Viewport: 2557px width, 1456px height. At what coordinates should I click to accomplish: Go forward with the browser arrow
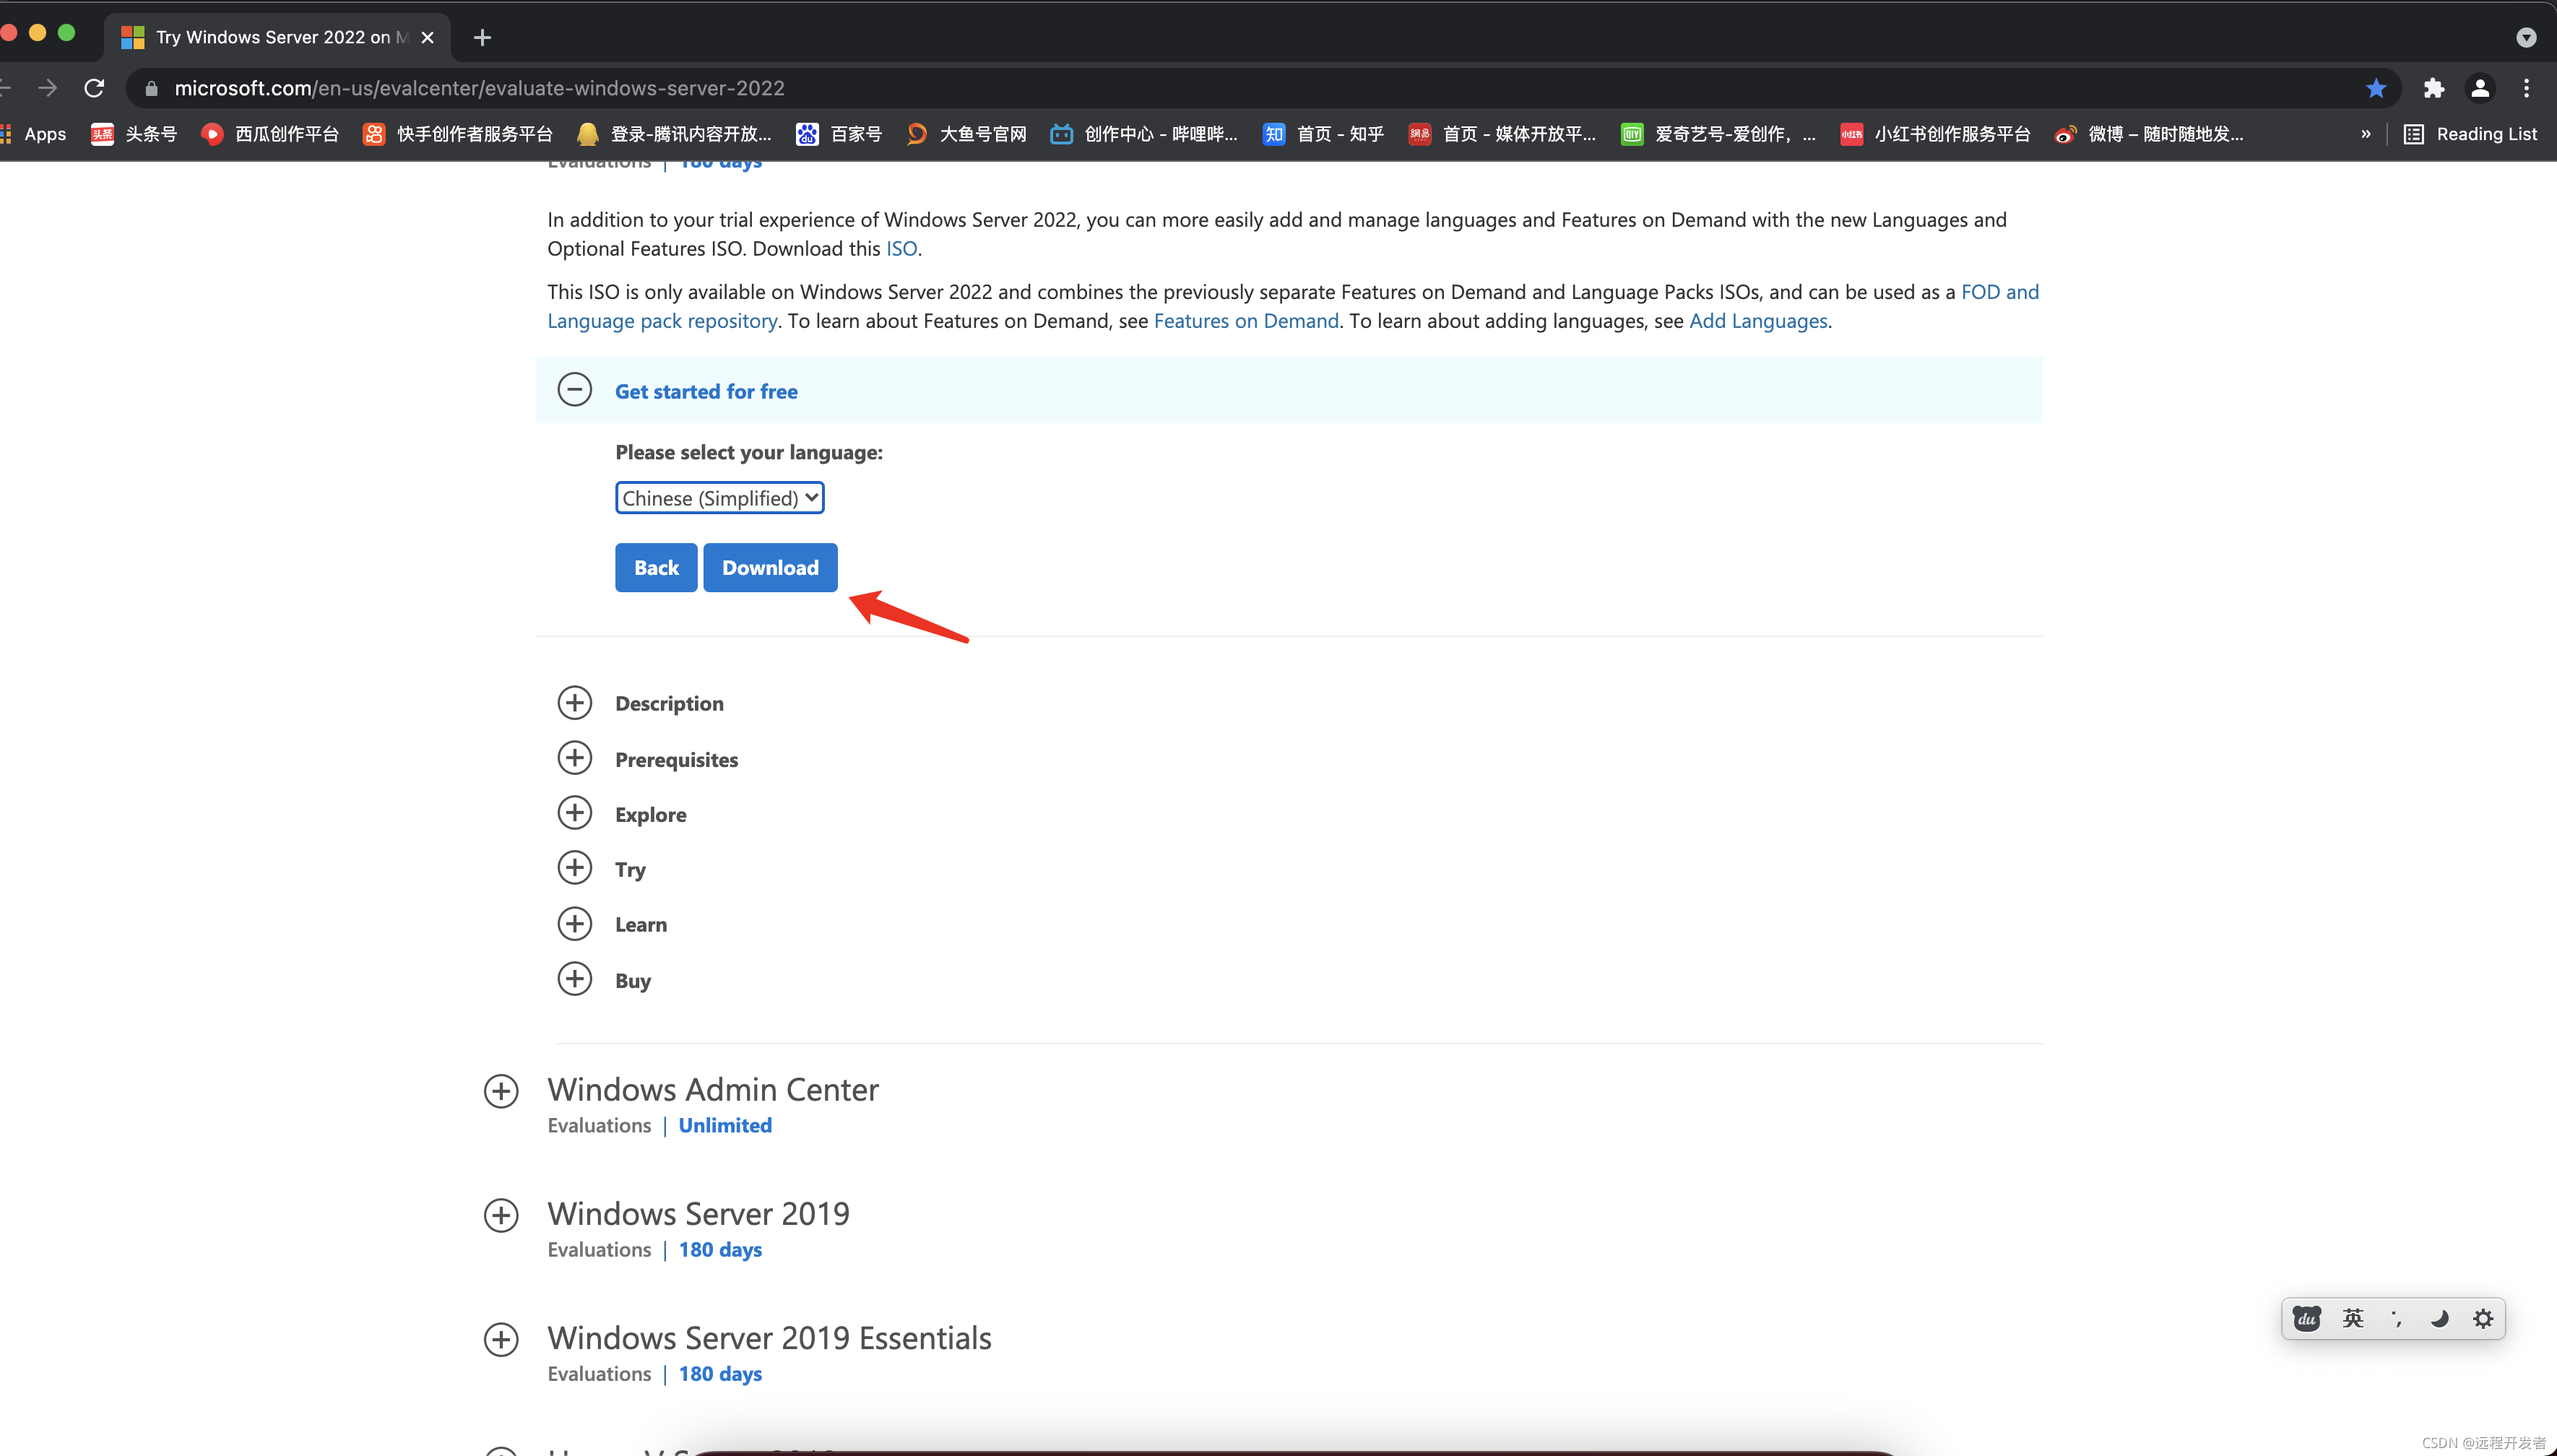47,88
